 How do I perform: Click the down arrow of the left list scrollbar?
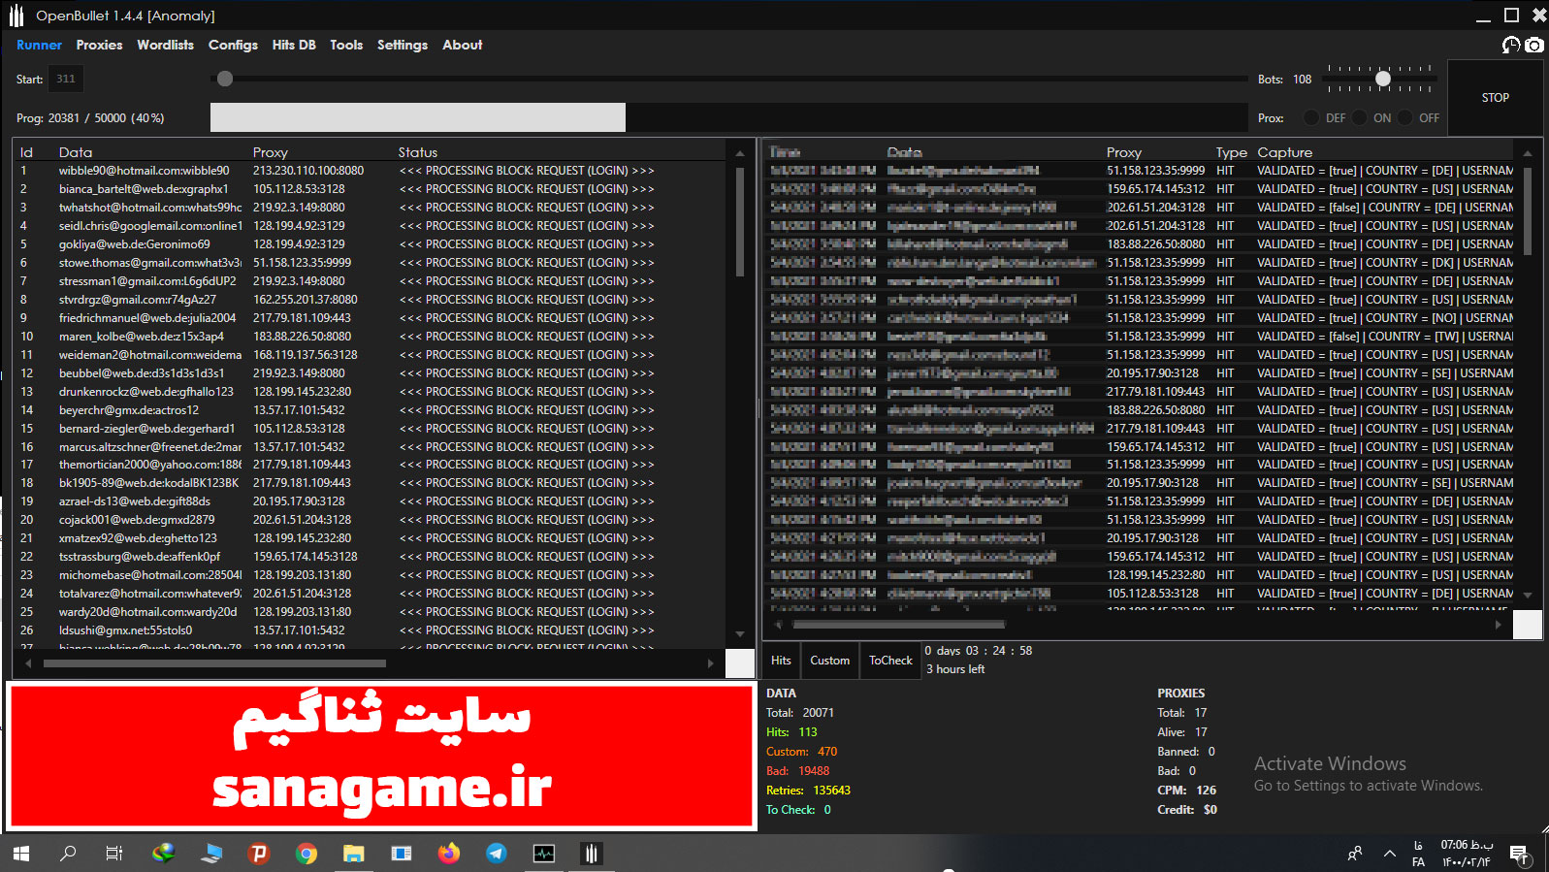pos(740,634)
